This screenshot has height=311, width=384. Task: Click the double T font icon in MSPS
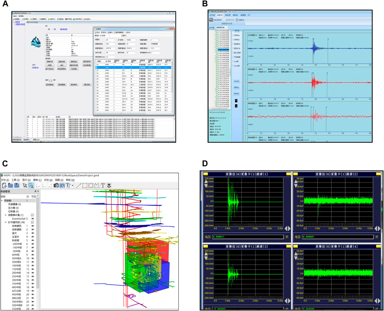click(x=68, y=186)
